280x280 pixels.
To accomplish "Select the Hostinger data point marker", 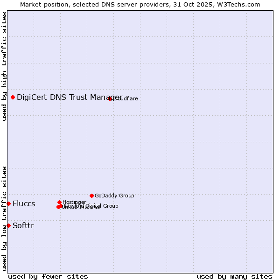I will [60, 202].
